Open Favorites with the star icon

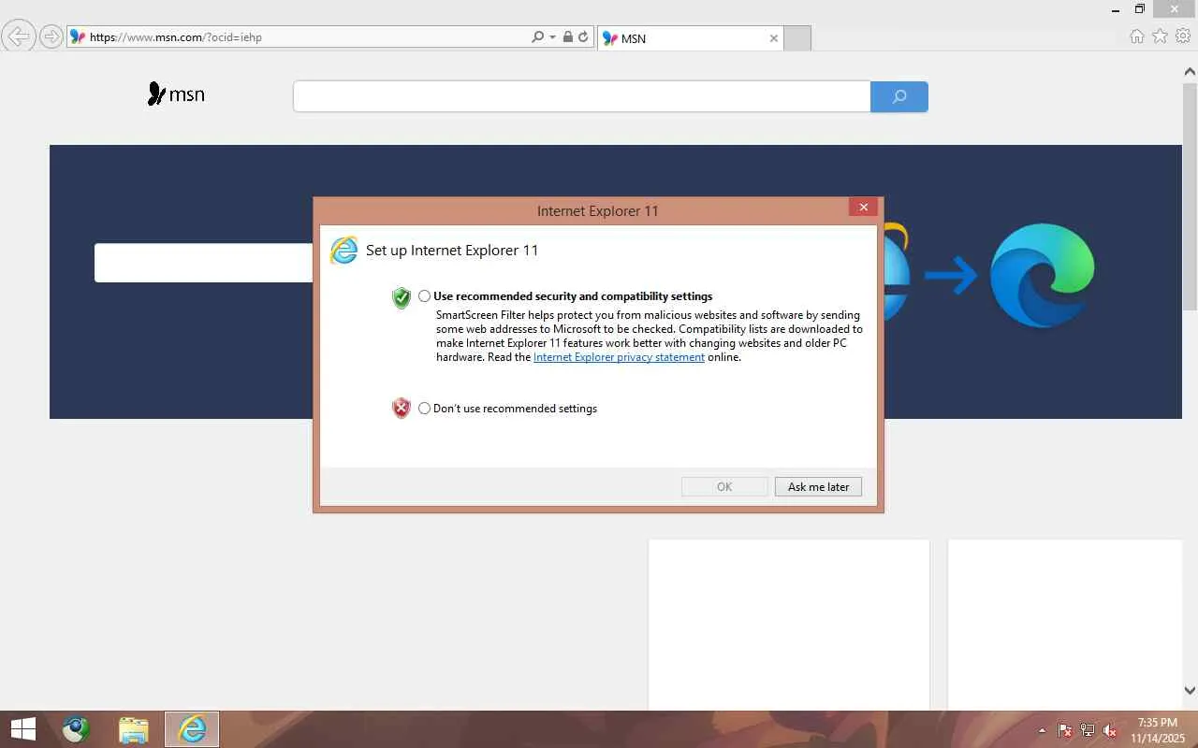(x=1161, y=36)
